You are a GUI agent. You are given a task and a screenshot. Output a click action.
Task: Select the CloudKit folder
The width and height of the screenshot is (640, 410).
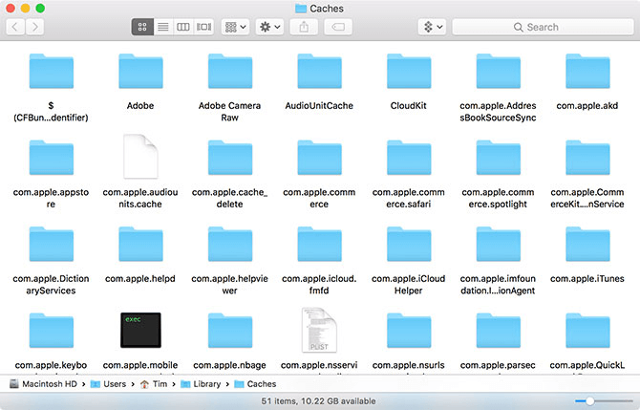point(409,71)
